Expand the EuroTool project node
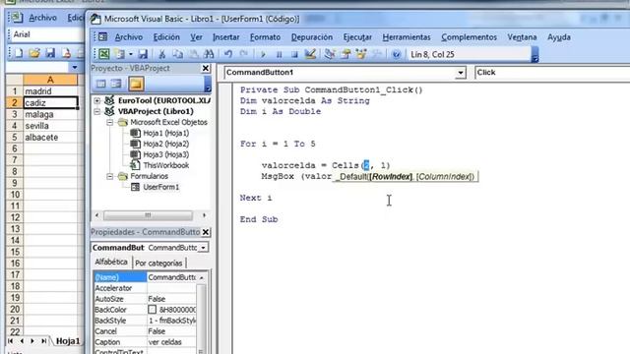630x354 pixels. pyautogui.click(x=97, y=100)
